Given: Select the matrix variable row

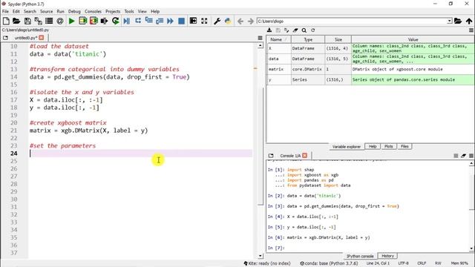Looking at the screenshot, I should [370, 69].
